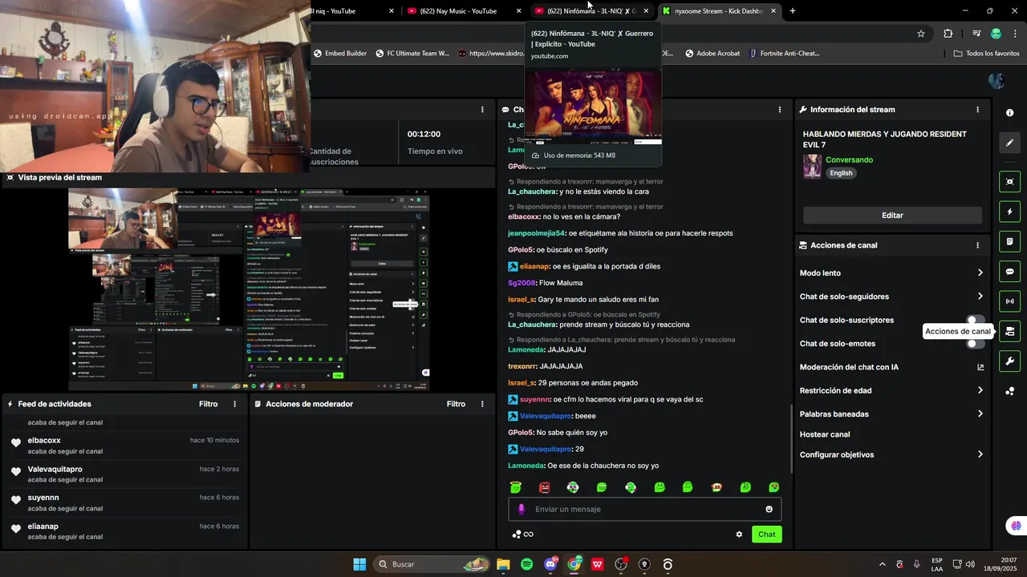Open the info icon in right sidebar
The height and width of the screenshot is (577, 1027).
pyautogui.click(x=1009, y=113)
